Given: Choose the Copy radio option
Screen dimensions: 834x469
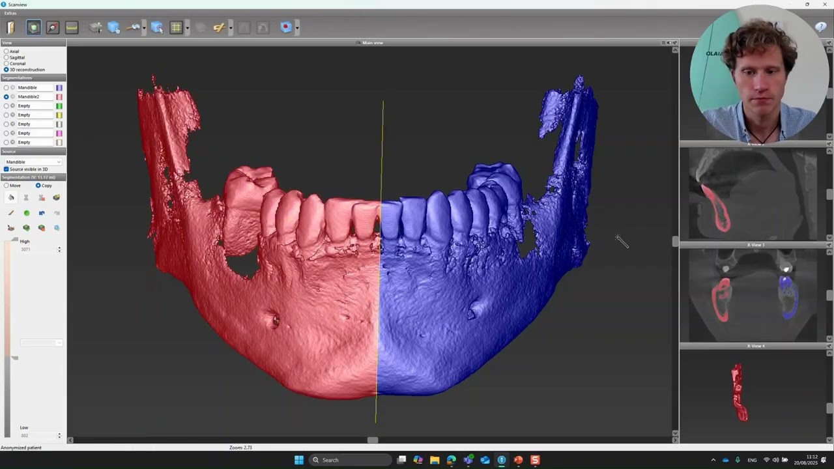Looking at the screenshot, I should pyautogui.click(x=38, y=186).
